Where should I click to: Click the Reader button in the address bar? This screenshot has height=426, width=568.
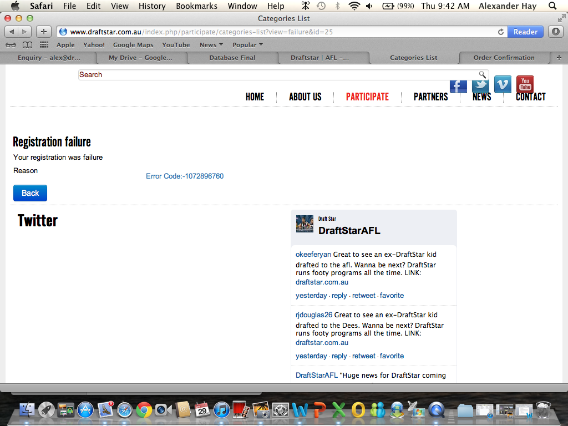point(525,32)
